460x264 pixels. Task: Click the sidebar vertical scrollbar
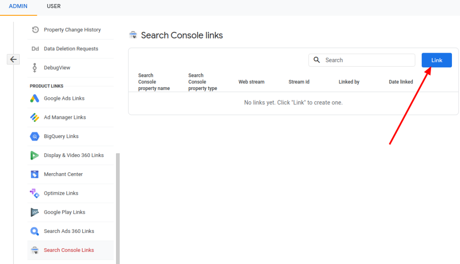[118, 207]
